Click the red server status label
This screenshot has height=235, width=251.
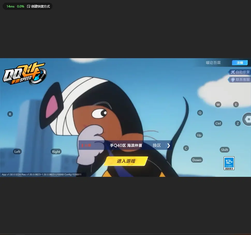pos(86,145)
